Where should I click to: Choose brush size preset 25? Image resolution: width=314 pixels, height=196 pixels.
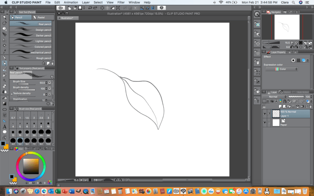(41, 133)
